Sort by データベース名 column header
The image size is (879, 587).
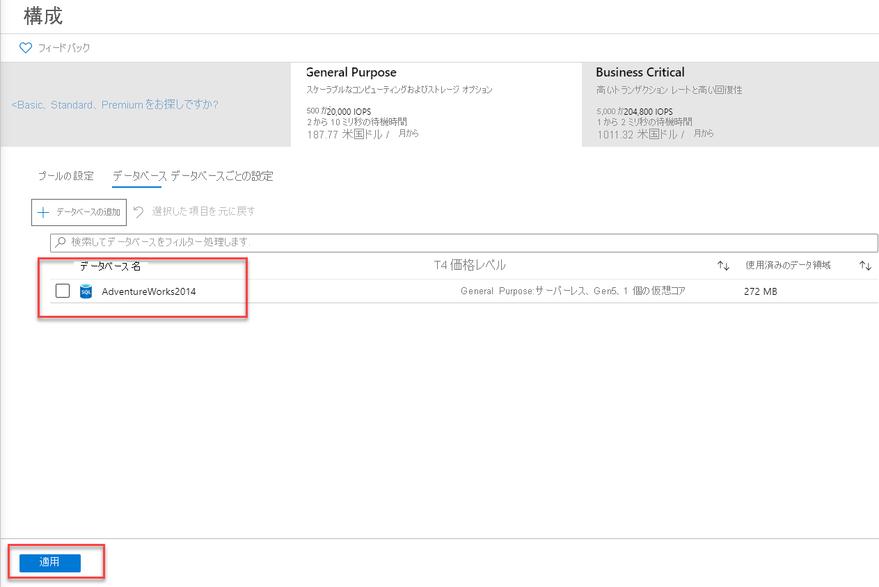coord(110,266)
